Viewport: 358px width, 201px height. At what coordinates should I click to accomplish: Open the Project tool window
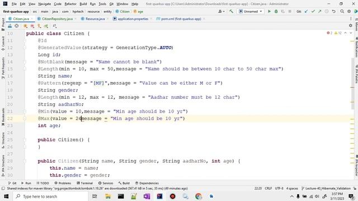coord(3,24)
